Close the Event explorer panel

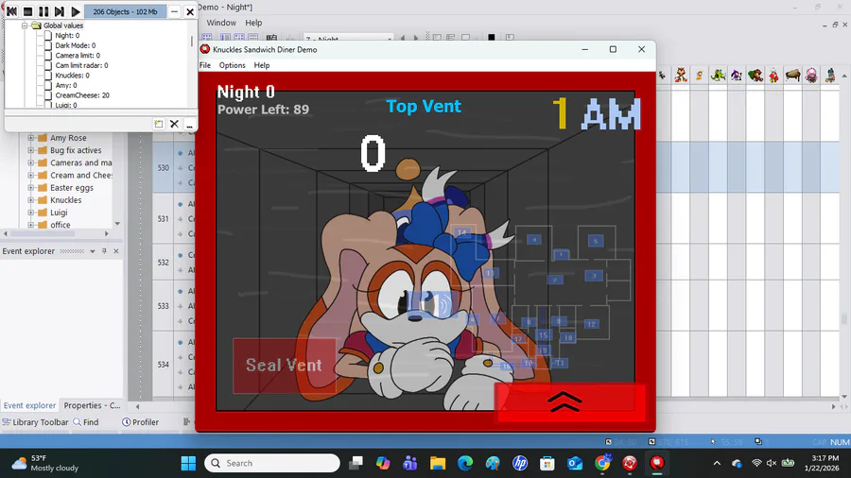tap(116, 251)
